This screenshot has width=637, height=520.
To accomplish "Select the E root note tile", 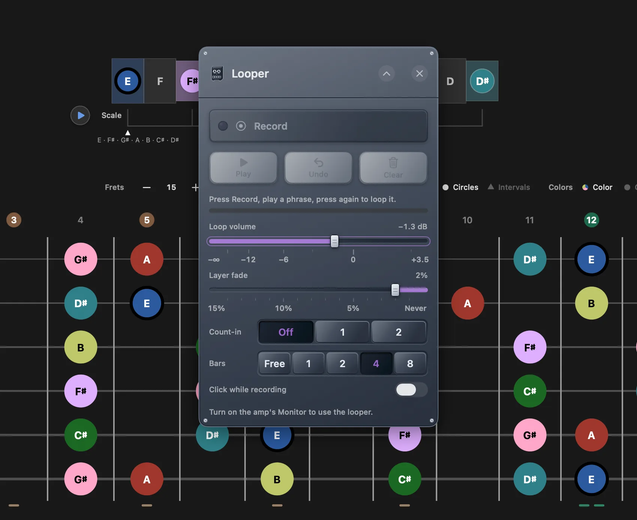I will (128, 81).
